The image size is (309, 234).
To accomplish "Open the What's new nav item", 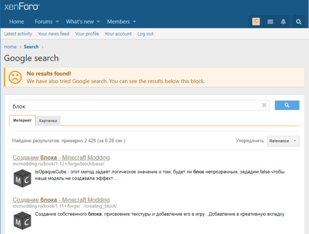I will pos(80,22).
